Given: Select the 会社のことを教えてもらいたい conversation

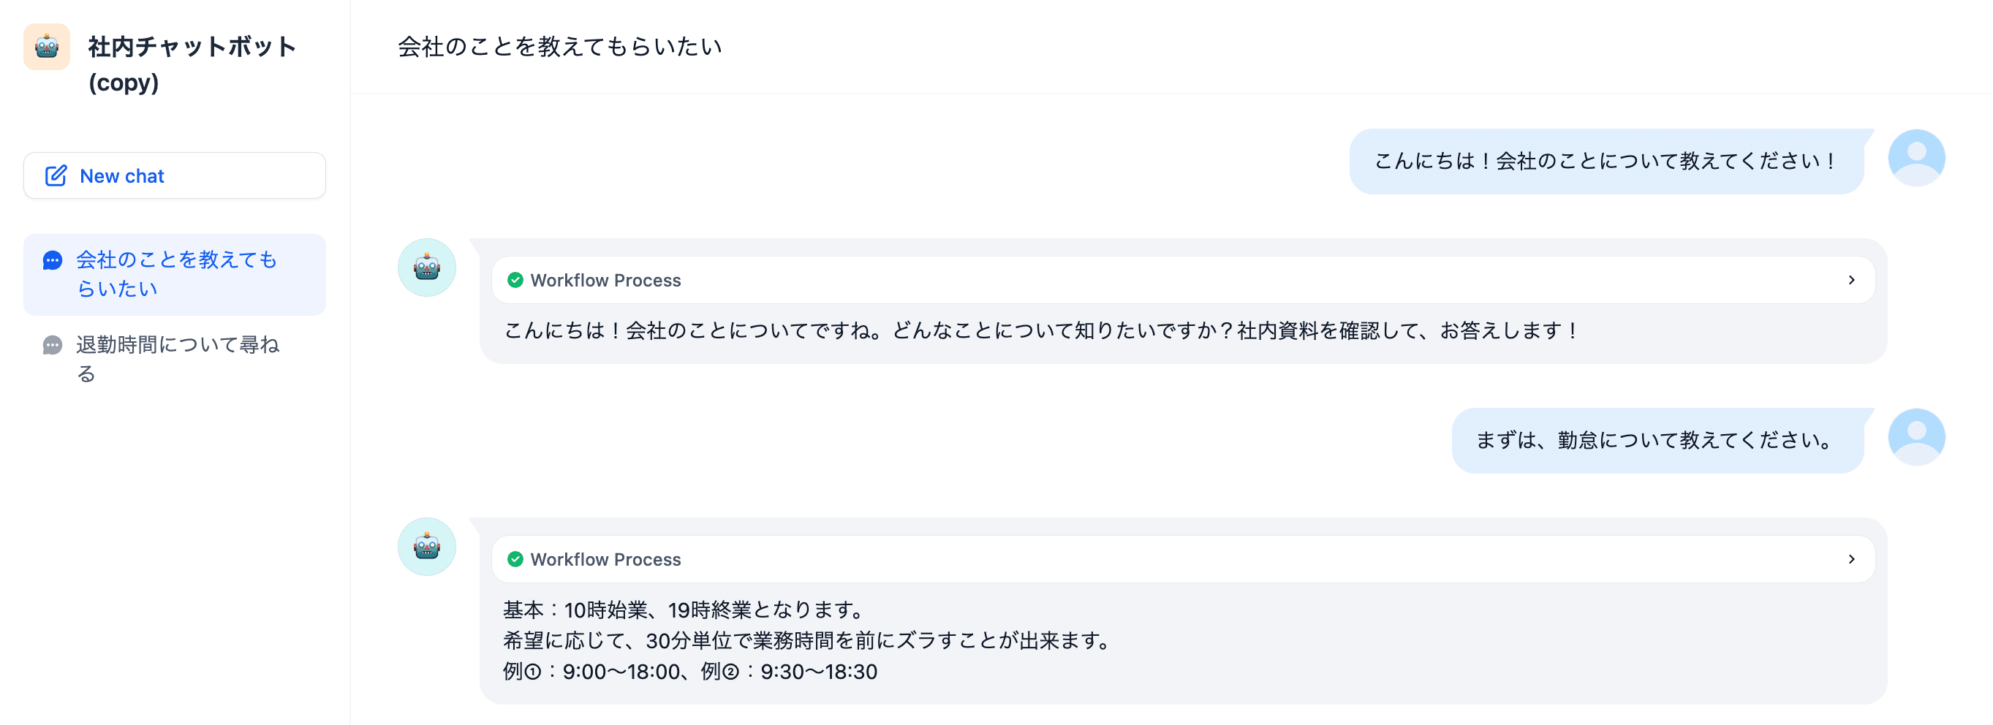Looking at the screenshot, I should [x=176, y=274].
